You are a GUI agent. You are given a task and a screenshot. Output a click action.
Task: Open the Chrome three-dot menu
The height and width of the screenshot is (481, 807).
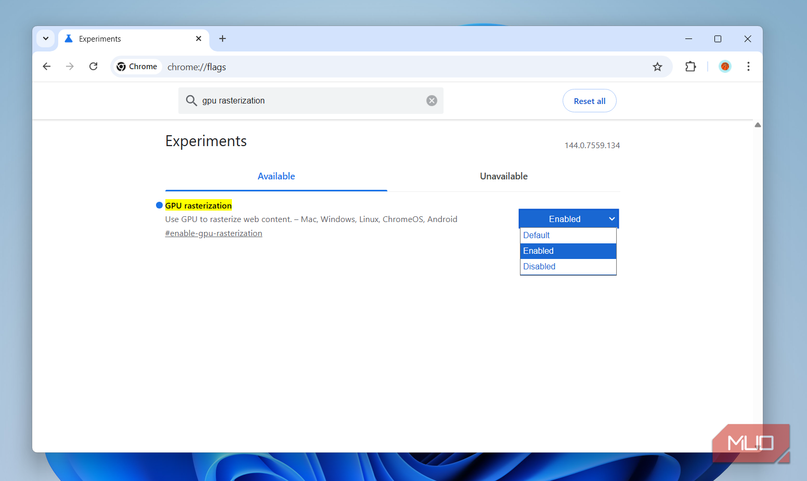[748, 67]
